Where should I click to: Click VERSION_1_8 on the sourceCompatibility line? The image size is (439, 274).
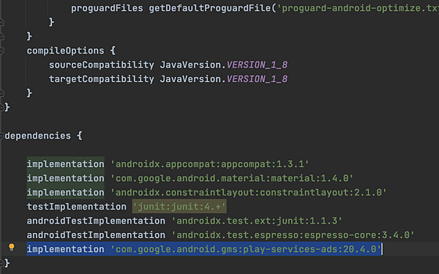point(257,65)
